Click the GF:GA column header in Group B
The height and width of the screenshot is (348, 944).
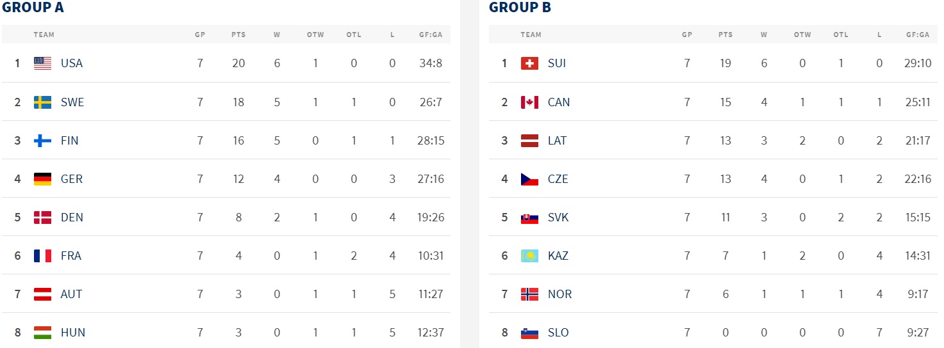tap(918, 35)
